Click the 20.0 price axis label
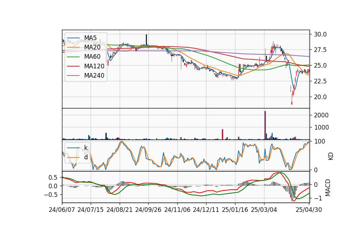Viewport: 344px width, 247px height. 320,97
